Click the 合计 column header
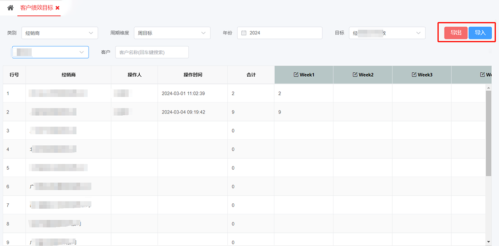Image resolution: width=499 pixels, height=246 pixels. click(251, 75)
